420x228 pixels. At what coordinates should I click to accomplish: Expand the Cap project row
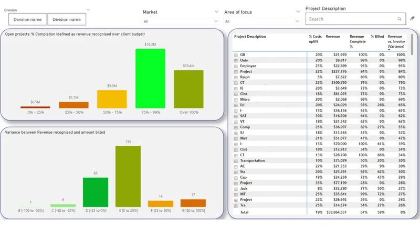coord(236,178)
